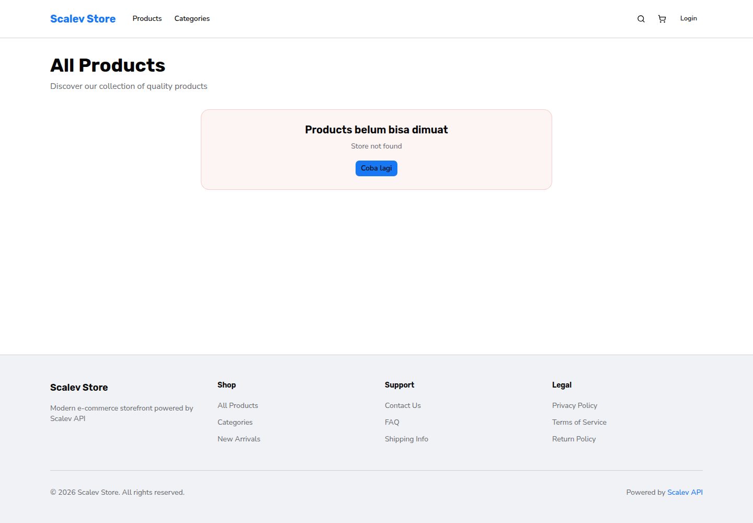The width and height of the screenshot is (753, 523).
Task: View Shipping Info in the footer
Action: (406, 439)
